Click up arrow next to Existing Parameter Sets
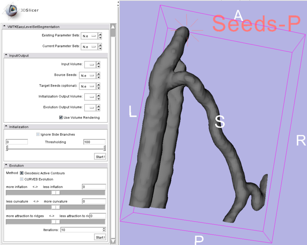The height and width of the screenshot is (245, 307). click(100, 34)
